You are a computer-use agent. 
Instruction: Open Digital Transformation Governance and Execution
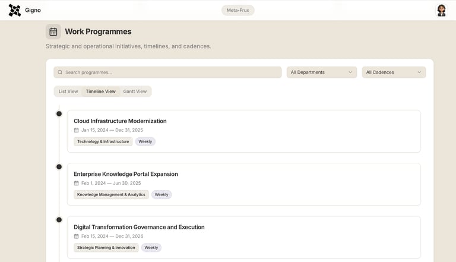click(139, 227)
